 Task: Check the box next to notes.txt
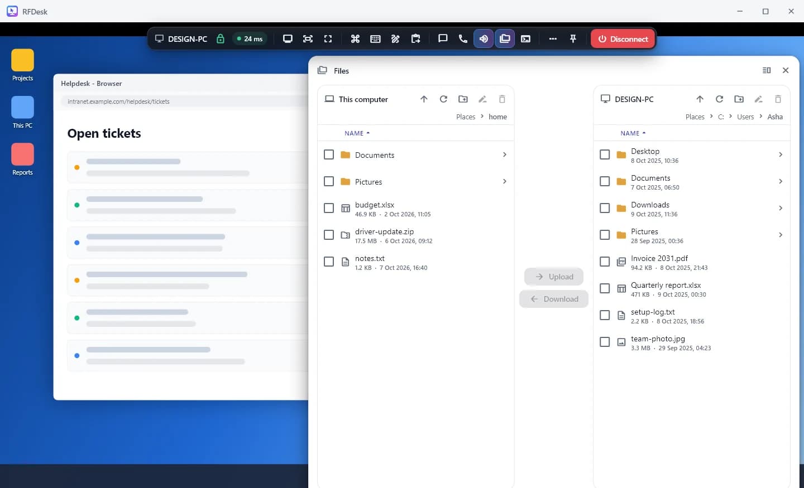tap(329, 262)
